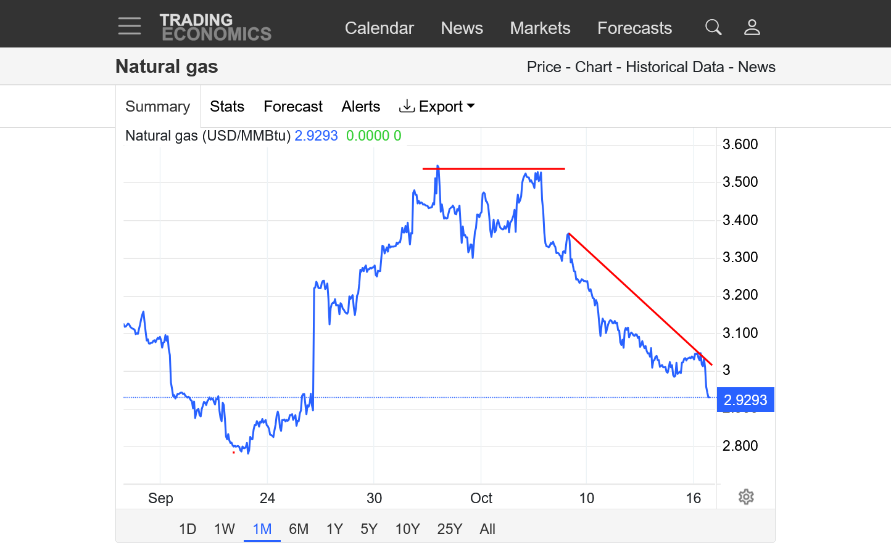Open chart settings gear icon
891x550 pixels.
tap(746, 497)
